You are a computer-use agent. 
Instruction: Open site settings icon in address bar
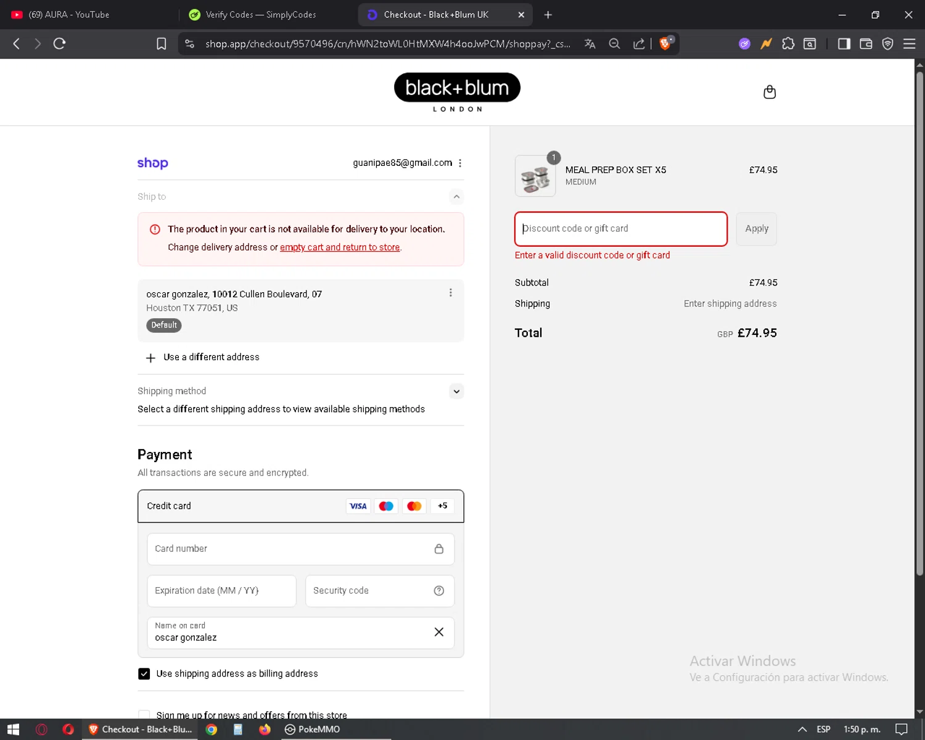tap(190, 44)
